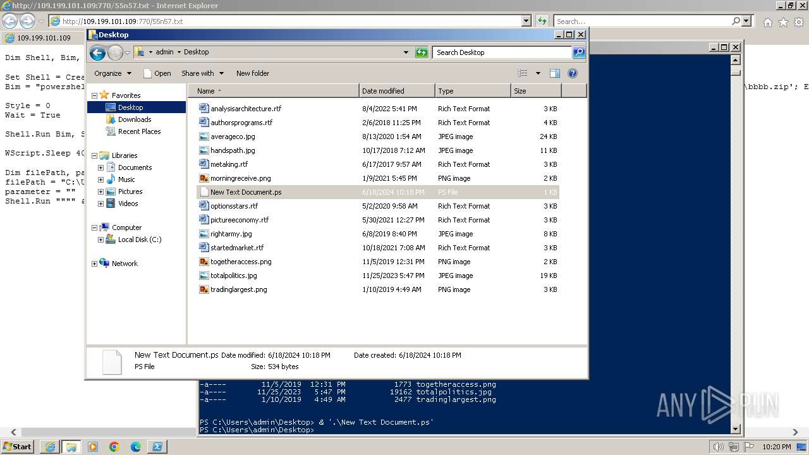This screenshot has height=455, width=809.
Task: Collapse the Libraries tree group
Action: point(95,155)
